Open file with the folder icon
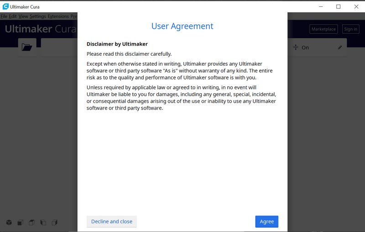365x232 pixels. pyautogui.click(x=27, y=47)
